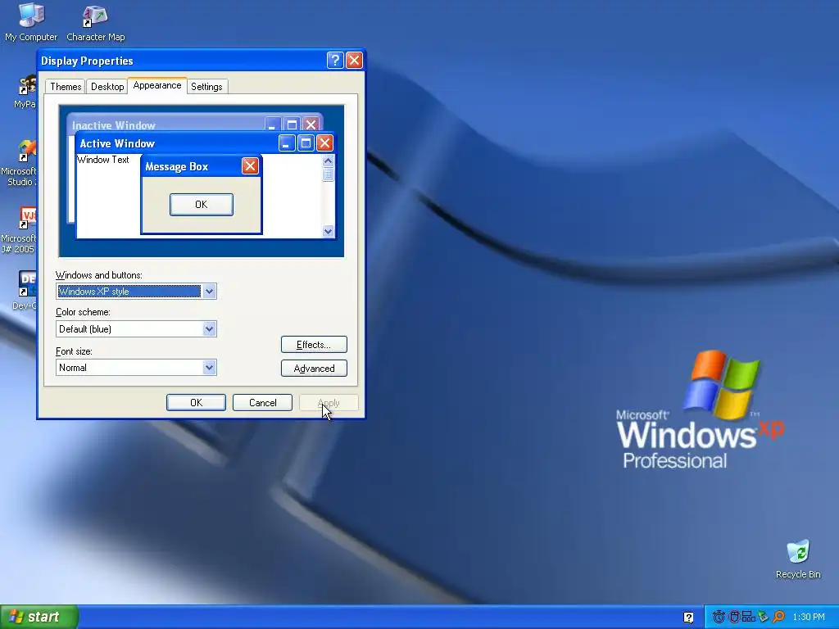Expand the Color scheme dropdown arrow

tap(209, 329)
